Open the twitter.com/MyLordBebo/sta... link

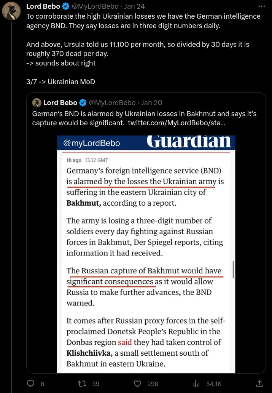(x=177, y=123)
